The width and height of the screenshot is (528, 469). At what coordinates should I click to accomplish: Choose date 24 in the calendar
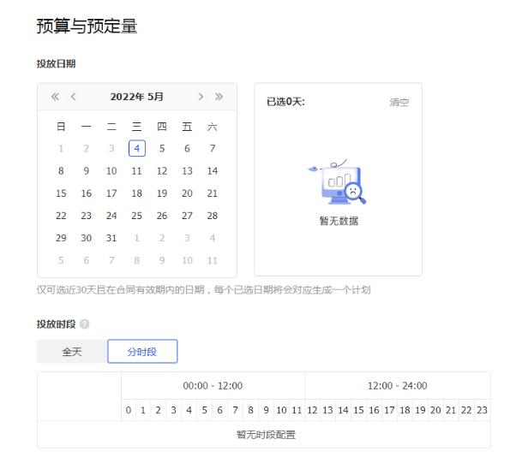(x=111, y=216)
